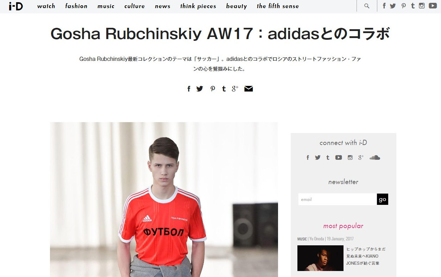Go to the think pieces section
This screenshot has width=441, height=277.
click(198, 6)
